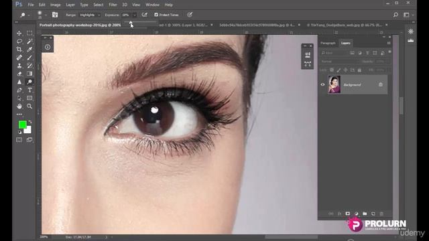Click the white background color swatch

click(x=28, y=131)
